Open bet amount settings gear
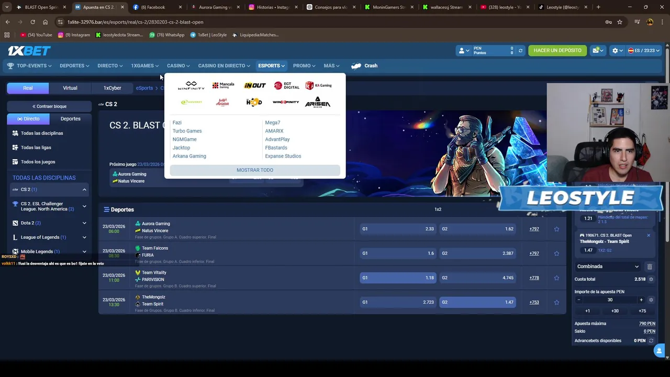Screen dimensions: 670x377 click(651, 300)
